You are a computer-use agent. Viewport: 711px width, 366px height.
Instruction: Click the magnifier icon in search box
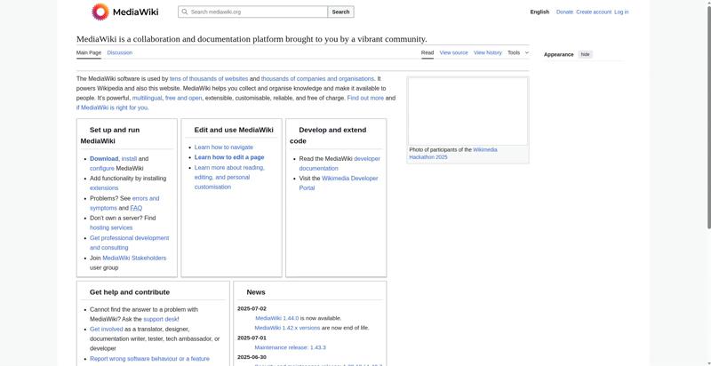tap(184, 12)
